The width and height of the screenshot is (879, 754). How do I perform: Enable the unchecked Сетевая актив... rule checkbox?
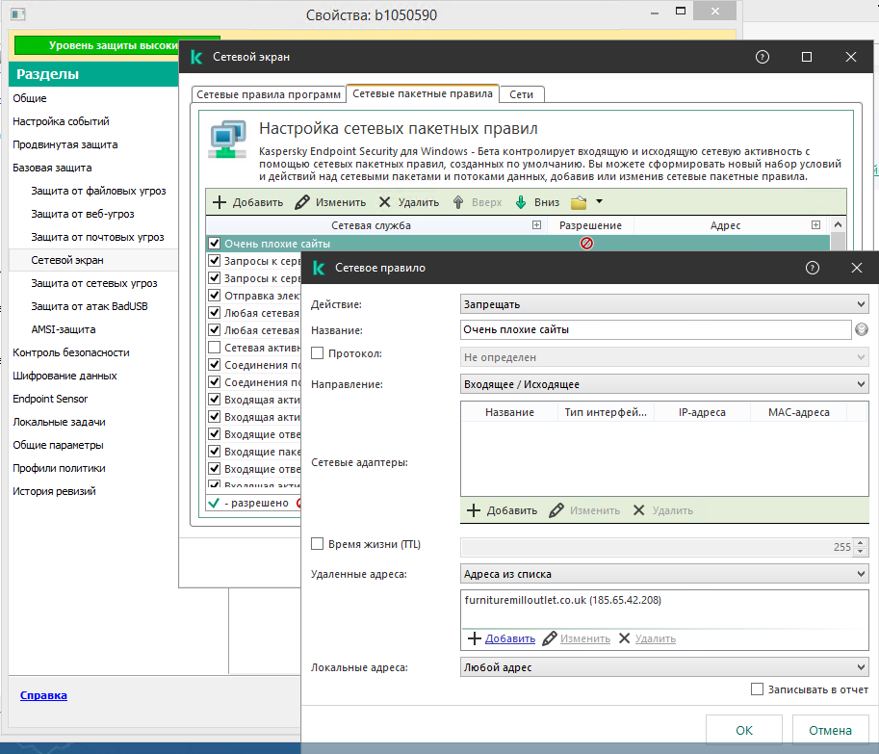tap(214, 348)
